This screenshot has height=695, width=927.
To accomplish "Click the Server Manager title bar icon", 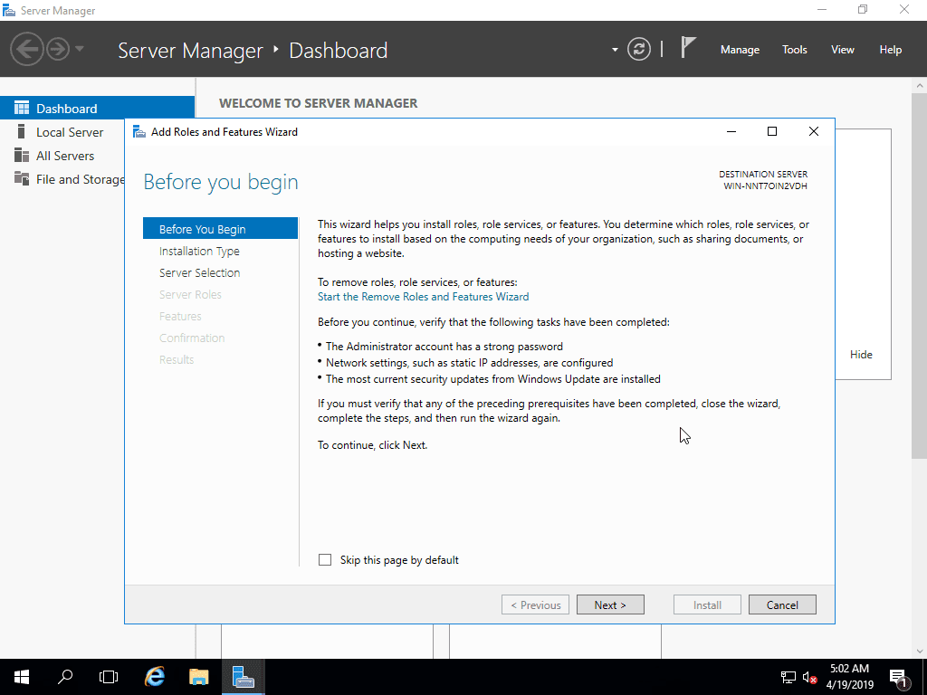I will pos(9,10).
